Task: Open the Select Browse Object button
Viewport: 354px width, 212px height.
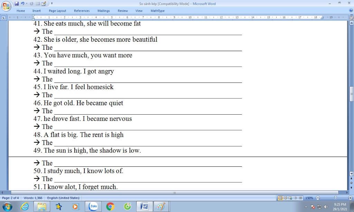Action: click(351, 183)
